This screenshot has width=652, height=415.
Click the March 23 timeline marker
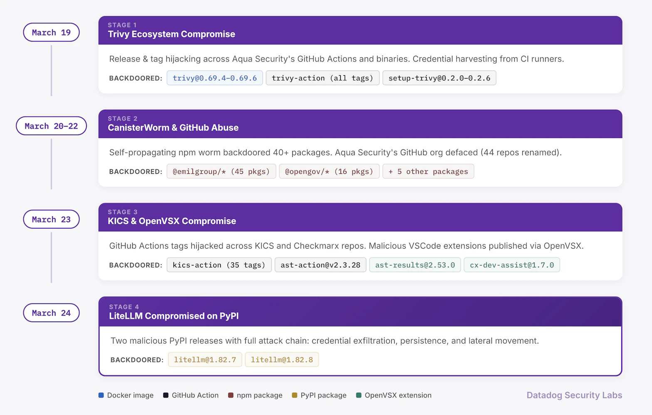click(51, 220)
